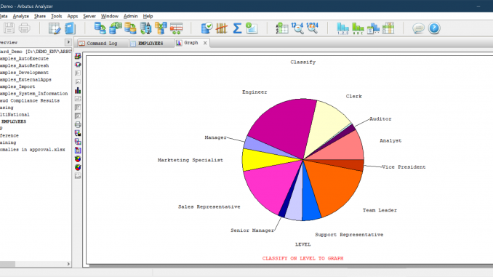This screenshot has height=277, width=493.
Task: Open the Admin menu
Action: click(130, 16)
